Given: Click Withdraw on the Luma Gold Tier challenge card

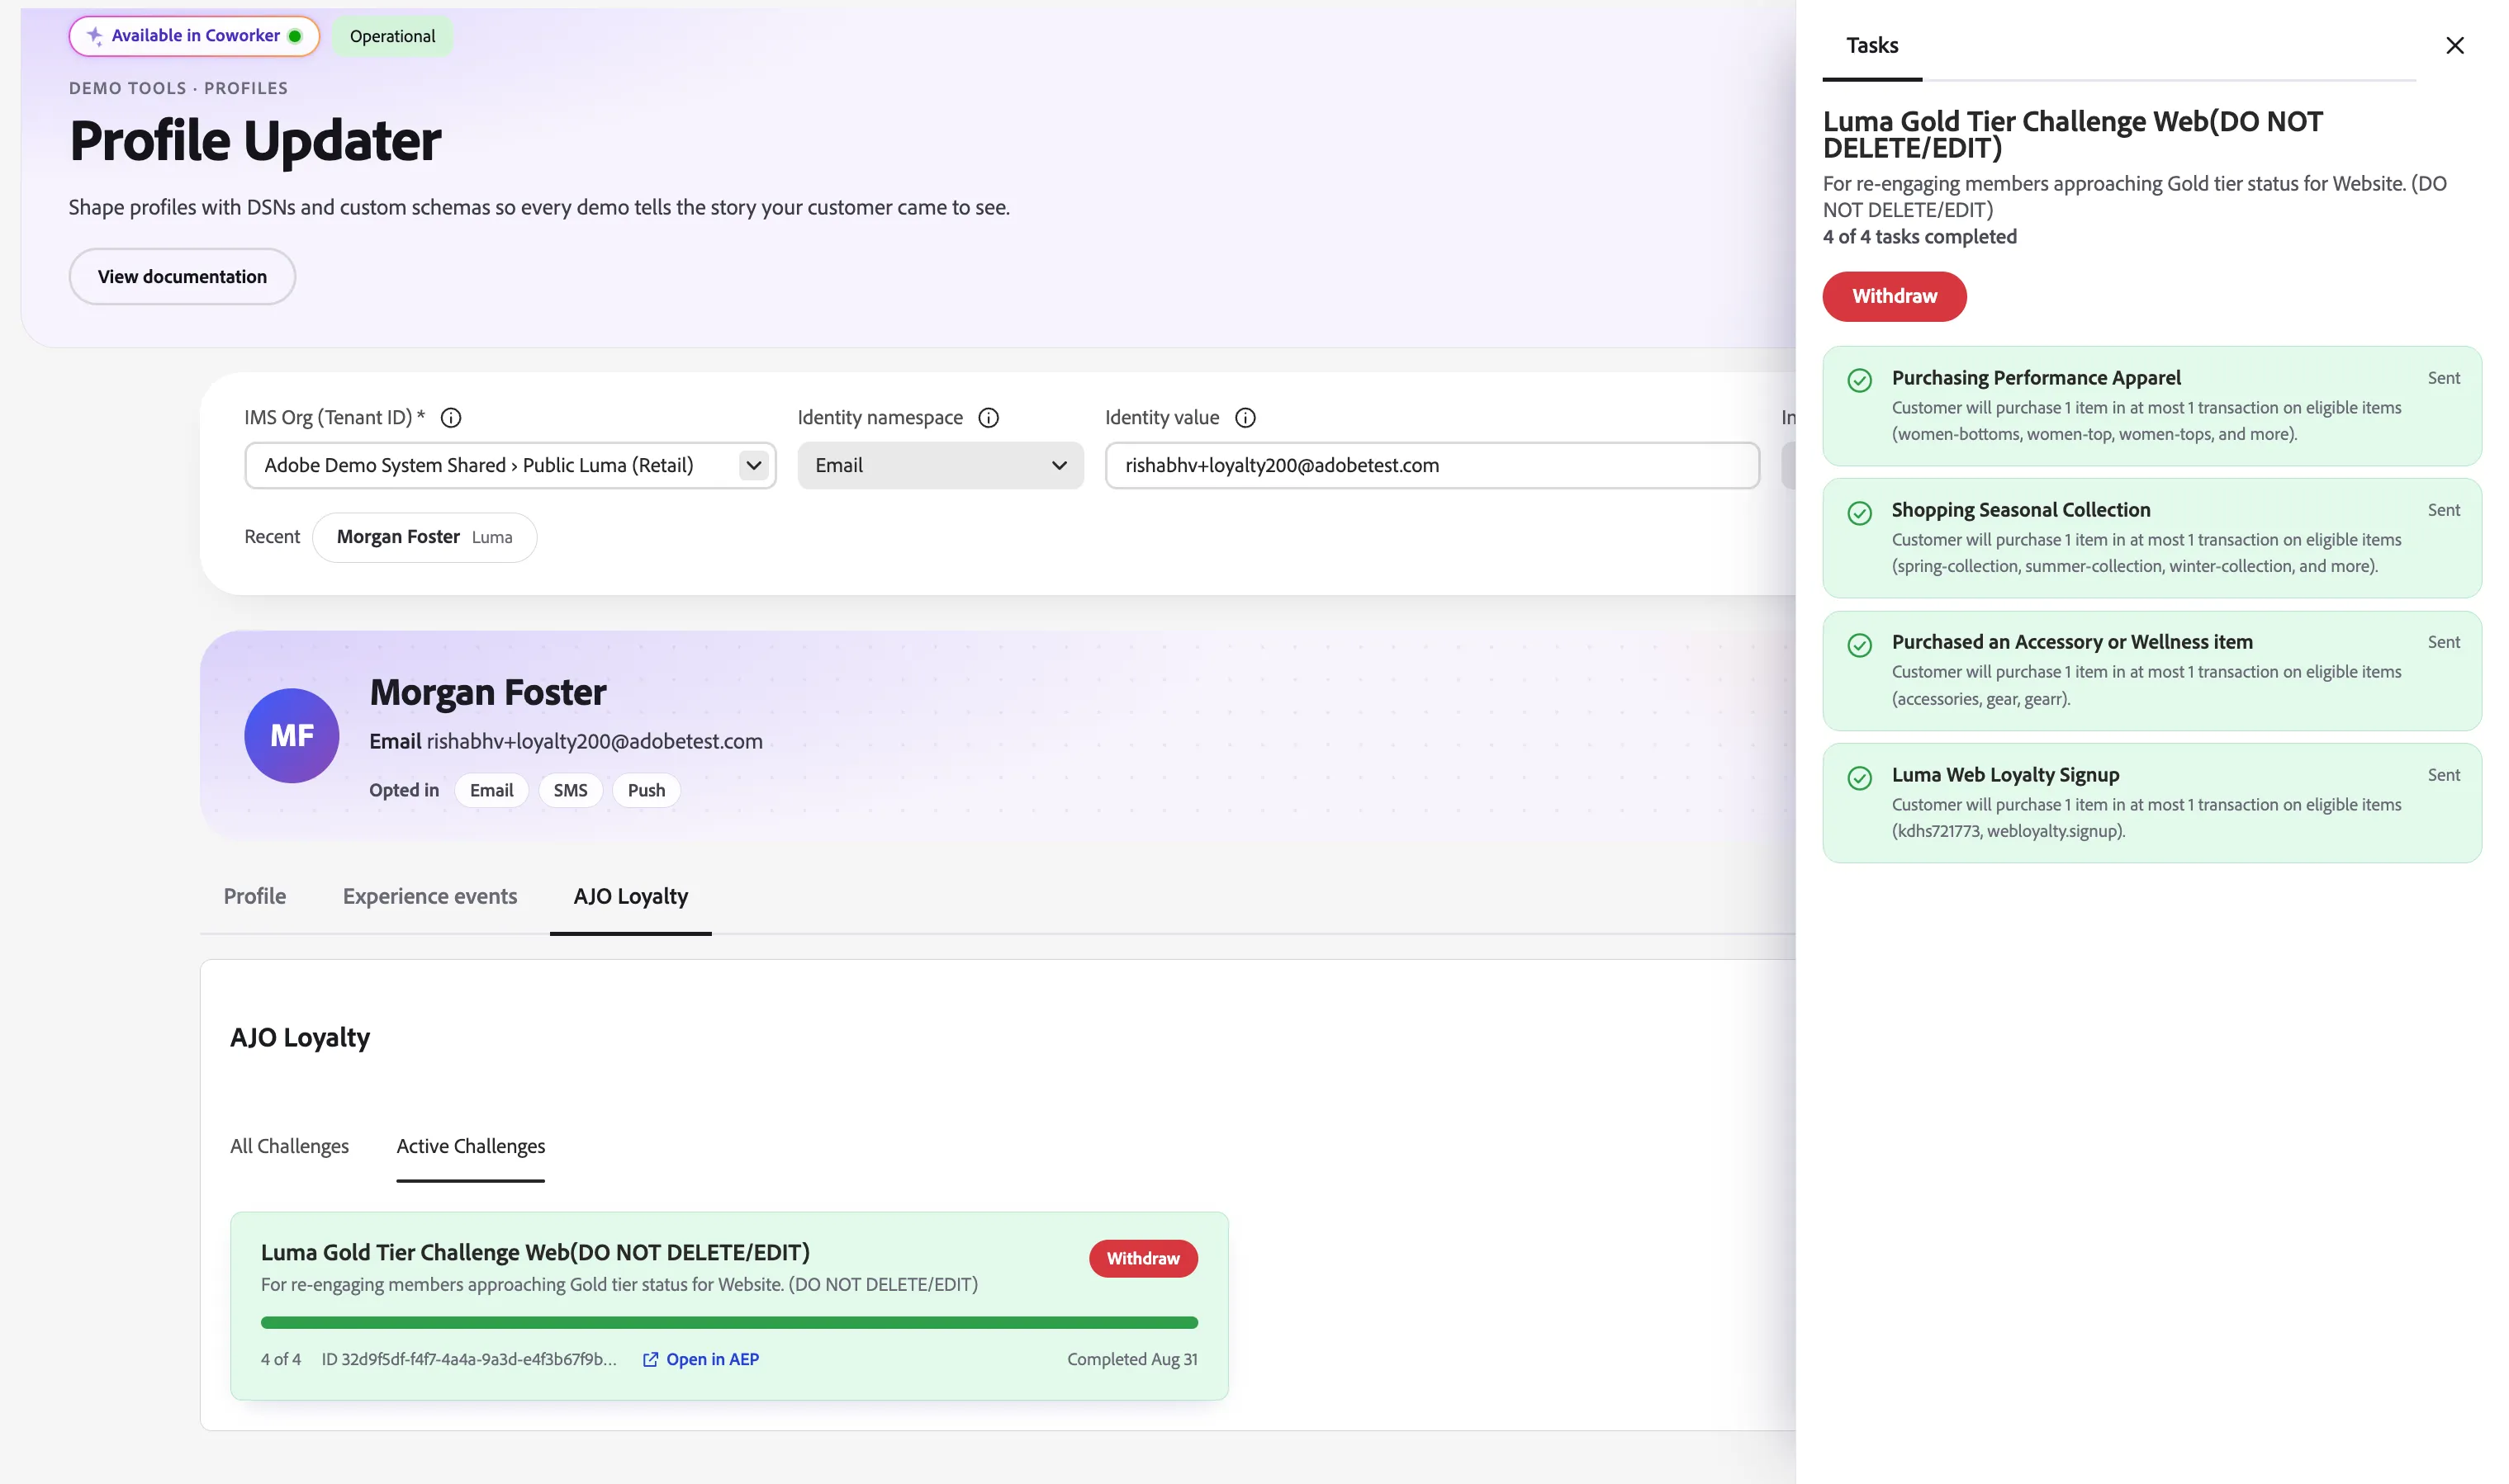Looking at the screenshot, I should tap(1144, 1259).
